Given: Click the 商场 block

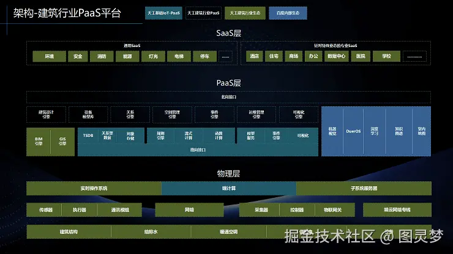Looking at the screenshot, I should 294,56.
